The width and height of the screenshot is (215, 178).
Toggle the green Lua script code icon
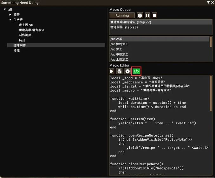pos(136,71)
